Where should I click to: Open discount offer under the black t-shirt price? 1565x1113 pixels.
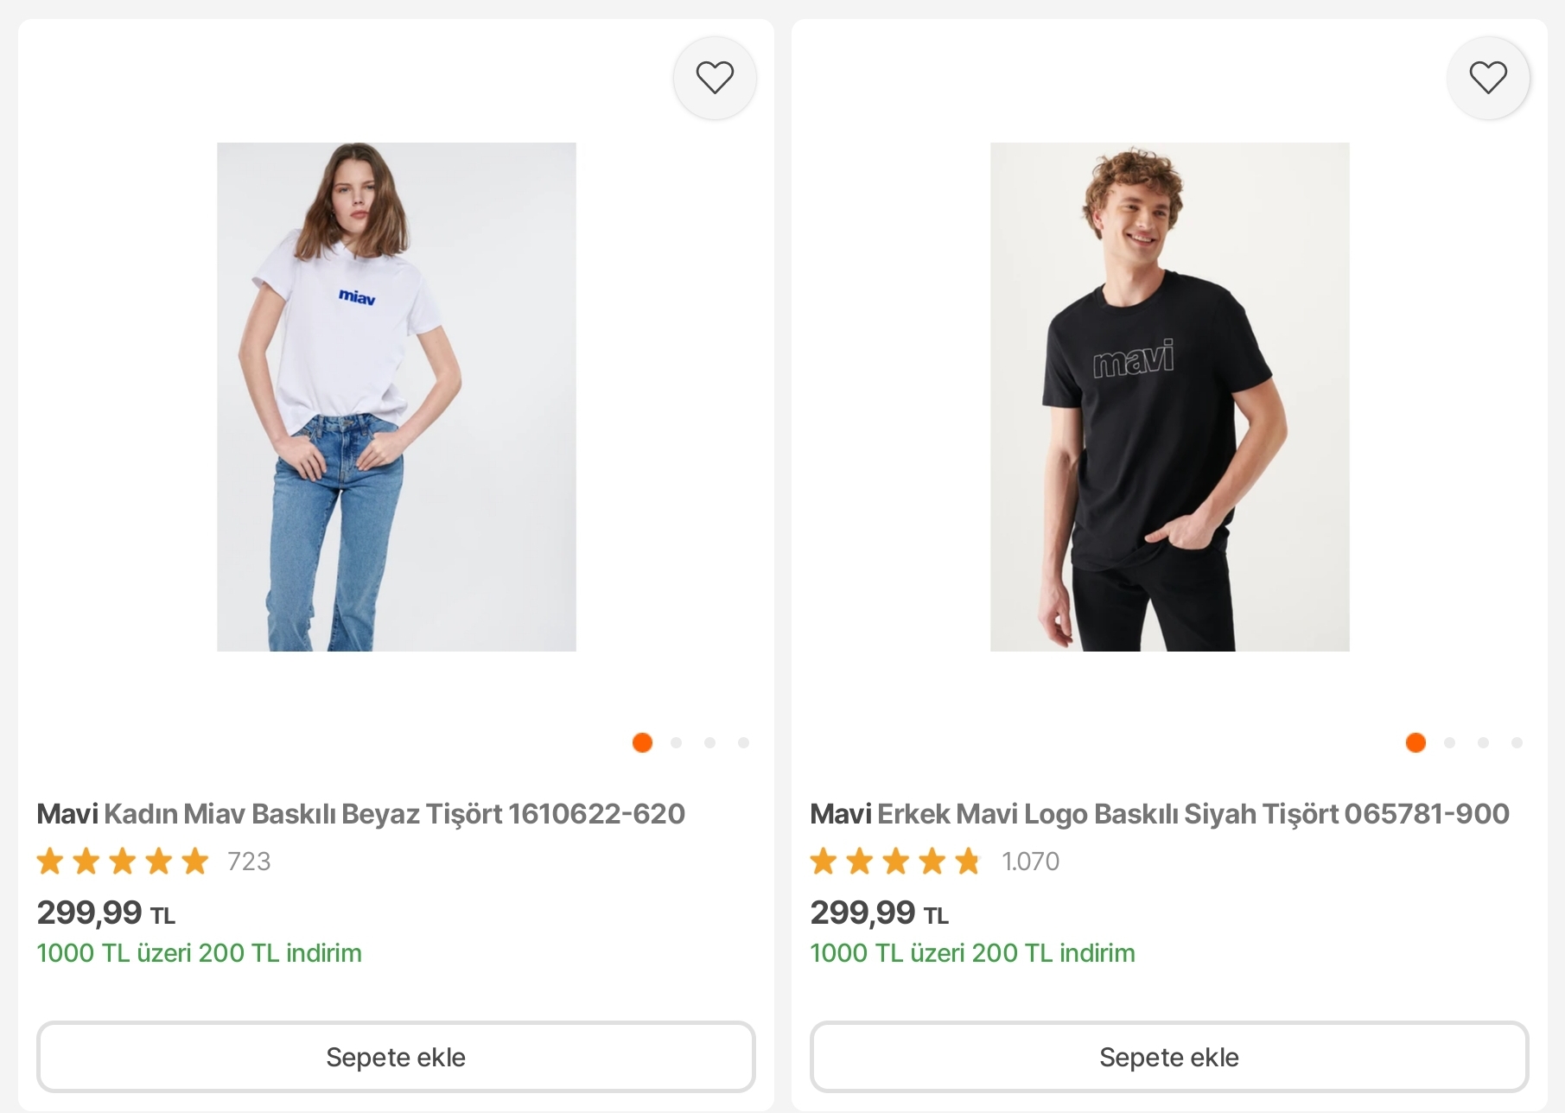click(x=972, y=953)
